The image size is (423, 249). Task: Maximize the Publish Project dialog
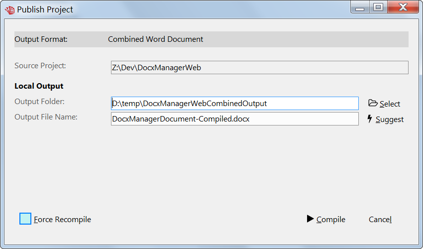pyautogui.click(x=378, y=7)
